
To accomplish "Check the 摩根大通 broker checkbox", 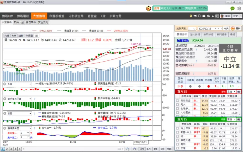I will 177,141.
